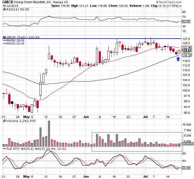
Task: Click the Chg +2.12 (+1.79%) value
Action: click(165, 6)
